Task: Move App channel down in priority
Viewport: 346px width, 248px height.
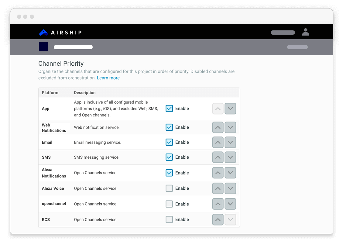Action: click(230, 109)
